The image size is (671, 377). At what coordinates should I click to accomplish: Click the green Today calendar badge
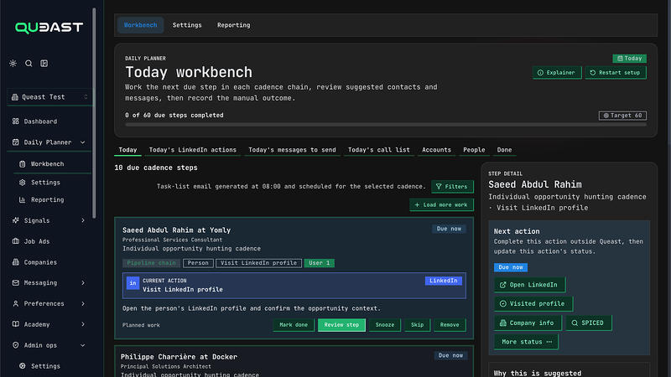point(629,59)
